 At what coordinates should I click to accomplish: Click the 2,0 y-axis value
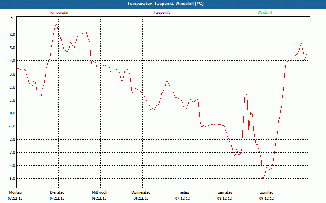[x=13, y=87]
